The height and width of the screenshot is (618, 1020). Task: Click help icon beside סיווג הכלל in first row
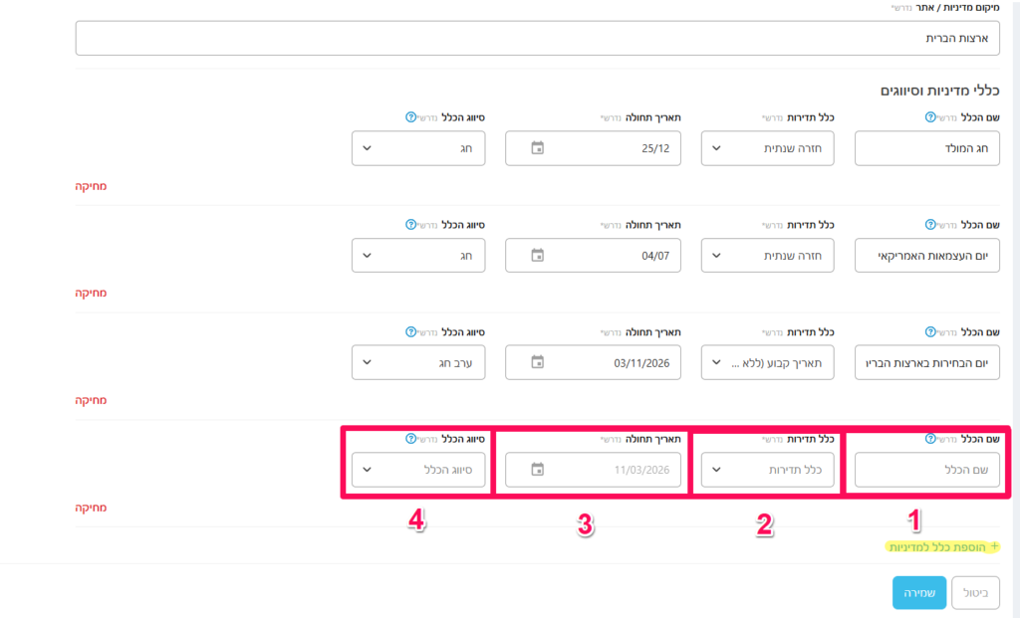410,117
